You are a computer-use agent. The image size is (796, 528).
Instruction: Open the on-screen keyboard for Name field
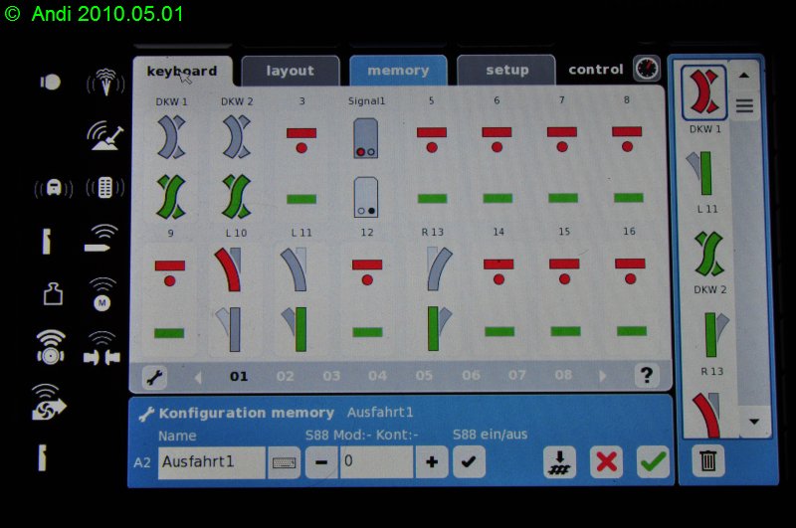pyautogui.click(x=285, y=463)
